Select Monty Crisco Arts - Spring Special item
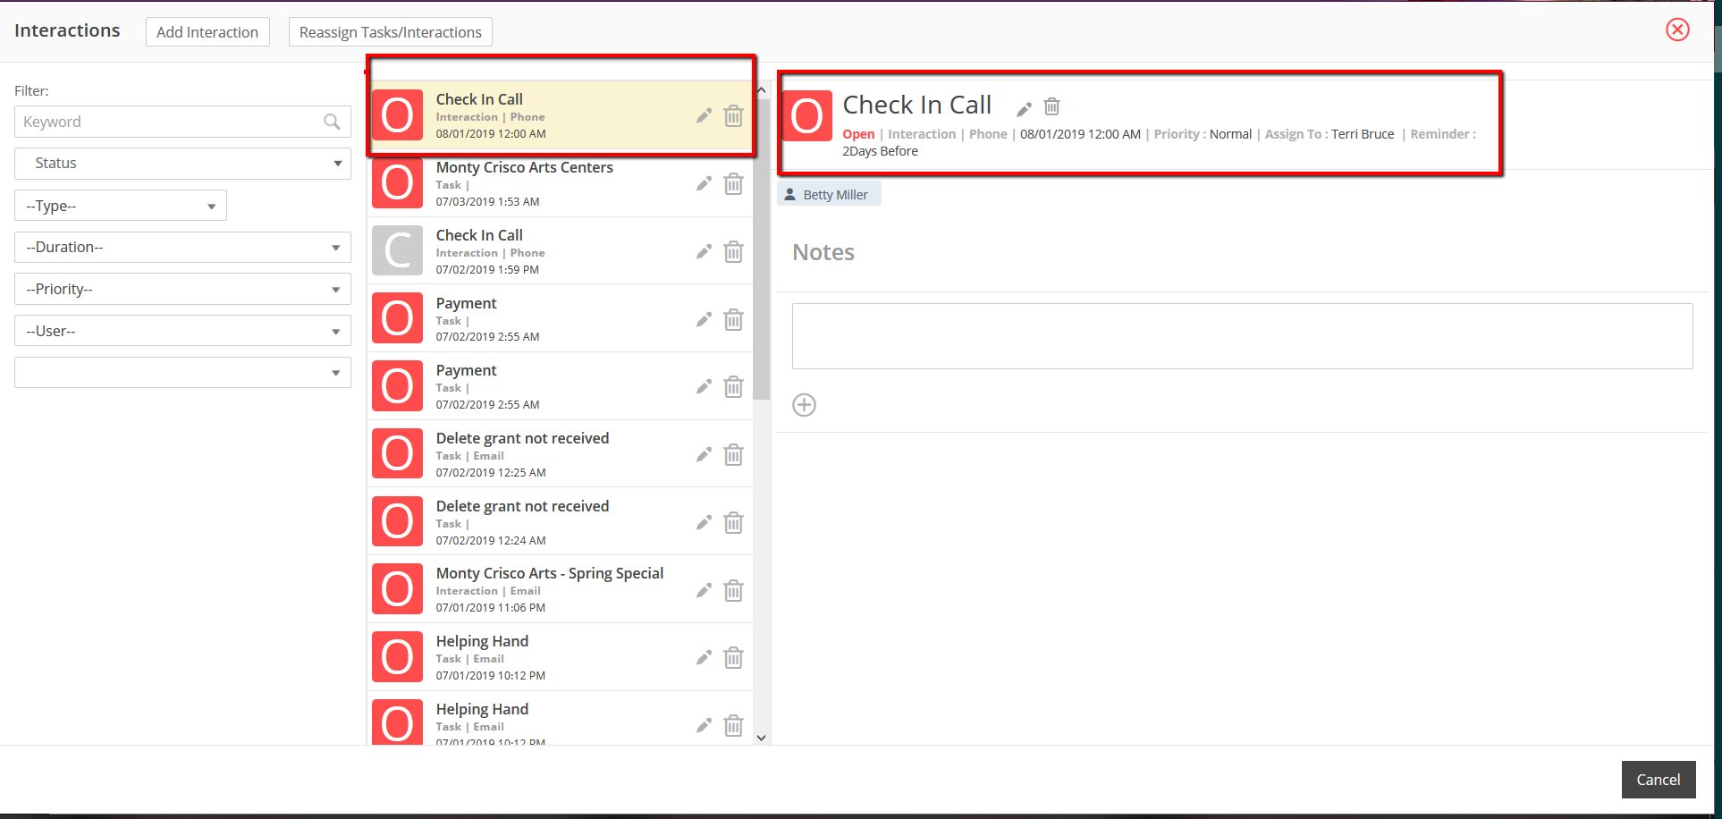Viewport: 1722px width, 819px height. tap(561, 590)
